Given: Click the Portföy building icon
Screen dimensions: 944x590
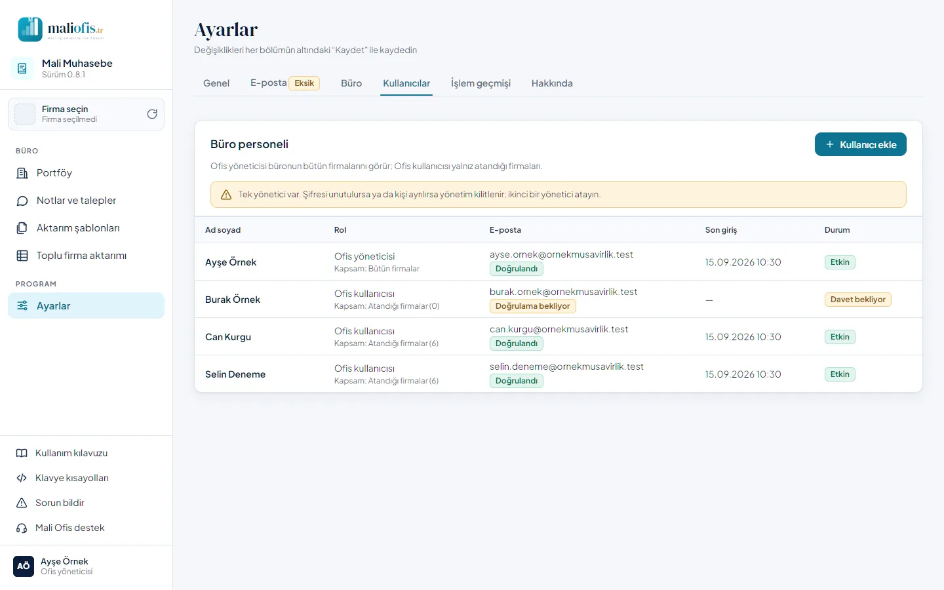Looking at the screenshot, I should click(x=22, y=173).
